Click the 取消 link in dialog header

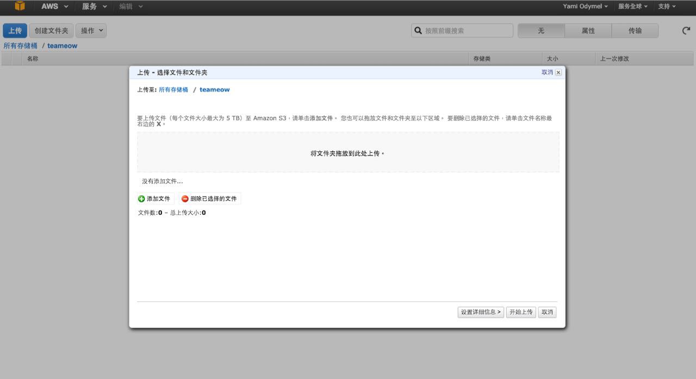(547, 72)
